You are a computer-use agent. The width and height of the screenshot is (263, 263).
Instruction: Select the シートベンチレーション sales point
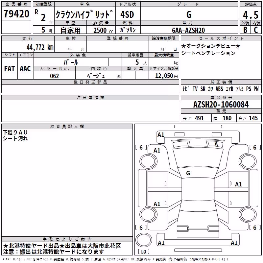[x=208, y=53]
